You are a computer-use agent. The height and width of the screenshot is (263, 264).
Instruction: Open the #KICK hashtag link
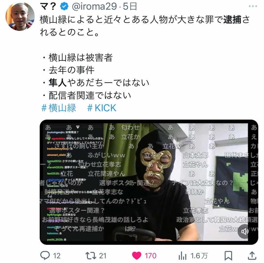pyautogui.click(x=102, y=108)
